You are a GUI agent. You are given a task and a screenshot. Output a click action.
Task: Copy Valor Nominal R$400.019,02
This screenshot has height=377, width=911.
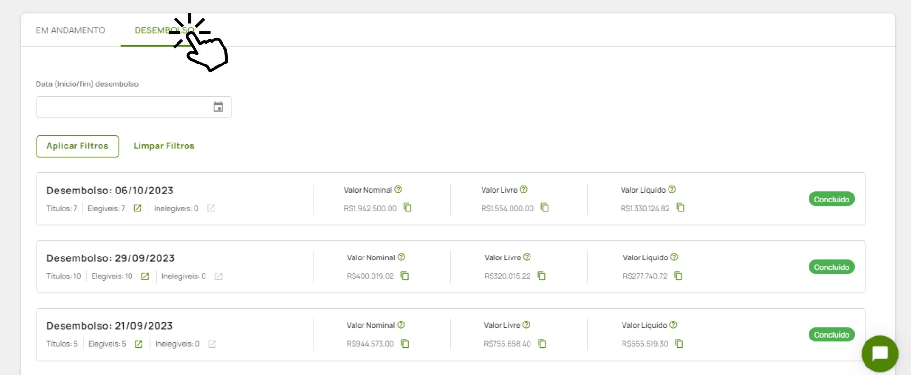click(x=405, y=276)
